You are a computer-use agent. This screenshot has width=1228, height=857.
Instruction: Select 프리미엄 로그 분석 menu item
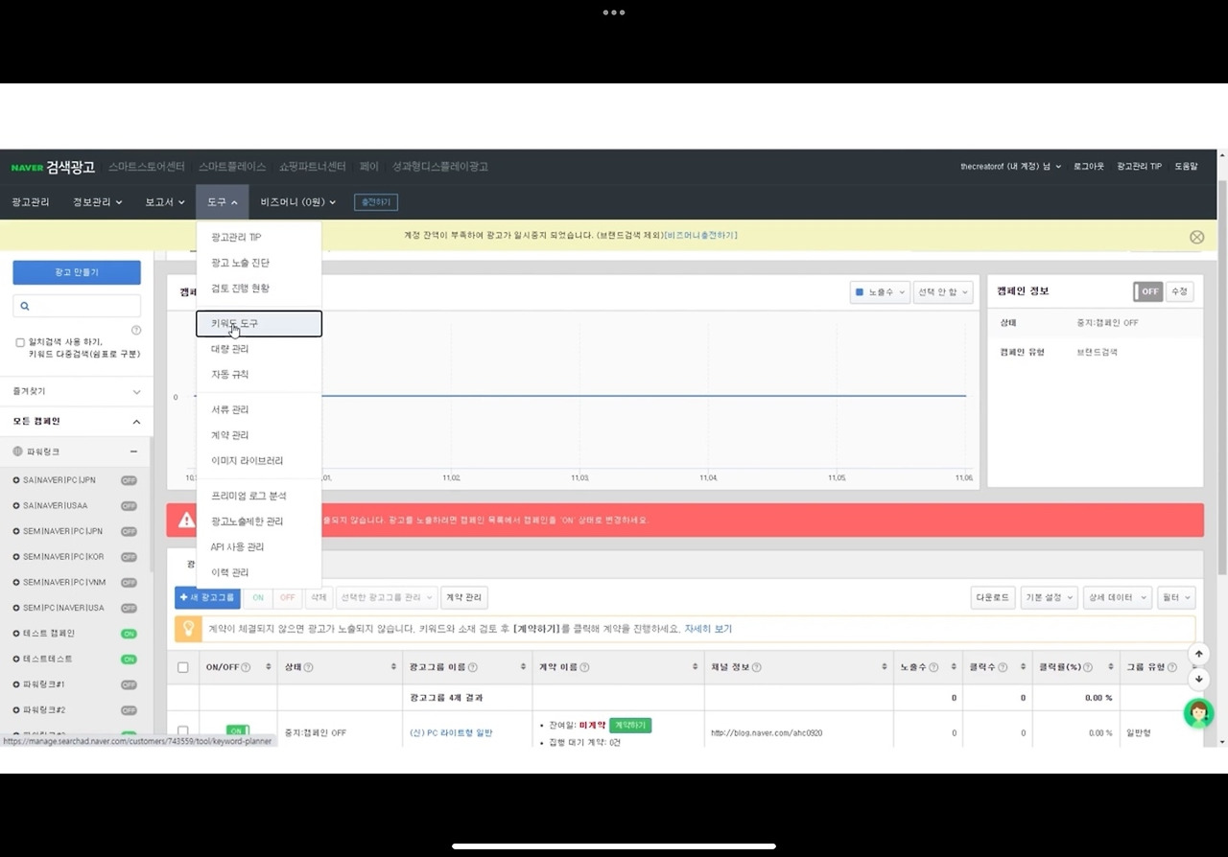259,497
